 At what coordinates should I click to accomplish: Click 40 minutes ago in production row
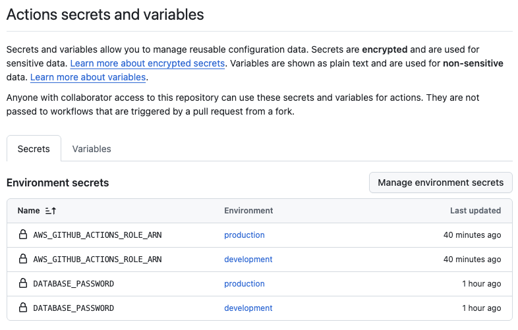(472, 235)
